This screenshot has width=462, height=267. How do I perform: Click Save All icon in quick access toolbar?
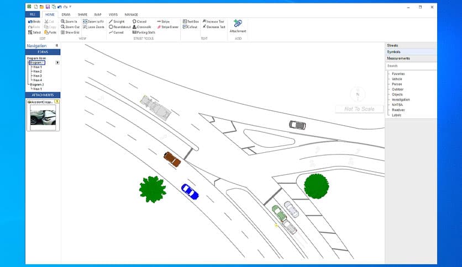point(54,7)
